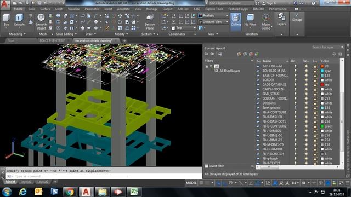
Task: Click the MODEL button in status bar
Action: (x=191, y=183)
